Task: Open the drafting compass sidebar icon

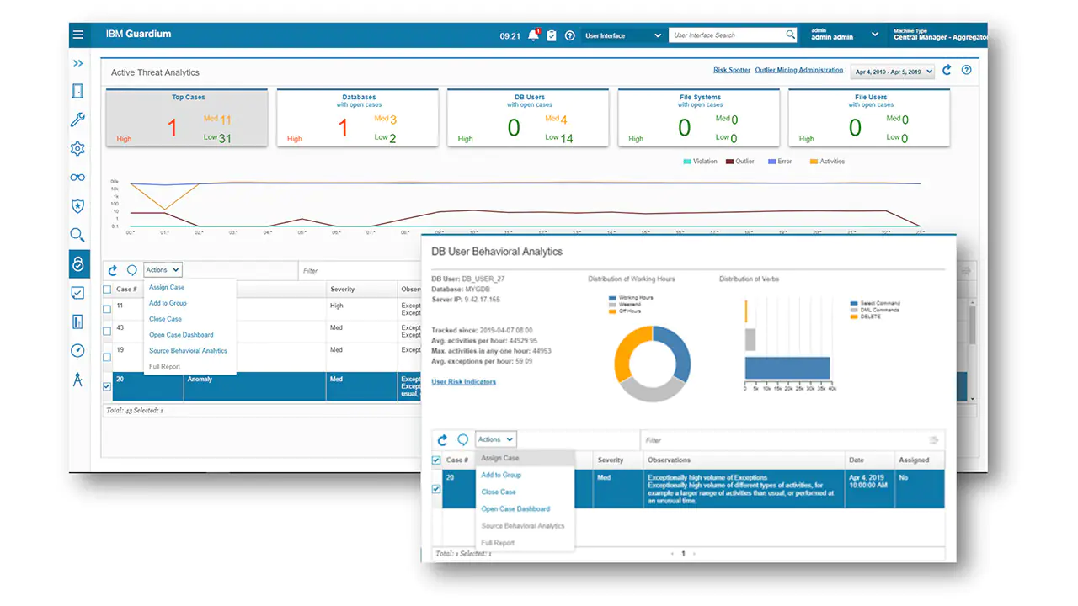Action: coord(77,380)
